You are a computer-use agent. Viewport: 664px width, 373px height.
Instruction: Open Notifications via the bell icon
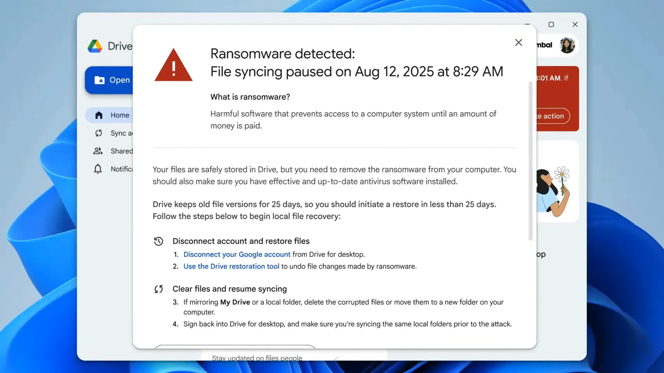pos(98,169)
